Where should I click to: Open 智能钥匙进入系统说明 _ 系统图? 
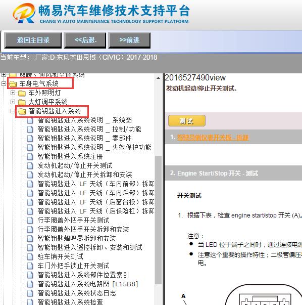coord(85,120)
